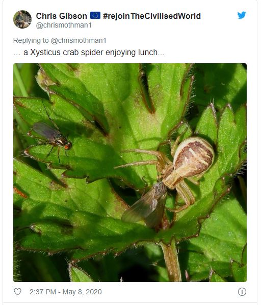The height and width of the screenshot is (305, 262).
Task: Click the crab spider's striped abdomen in photo
Action: click(x=194, y=157)
